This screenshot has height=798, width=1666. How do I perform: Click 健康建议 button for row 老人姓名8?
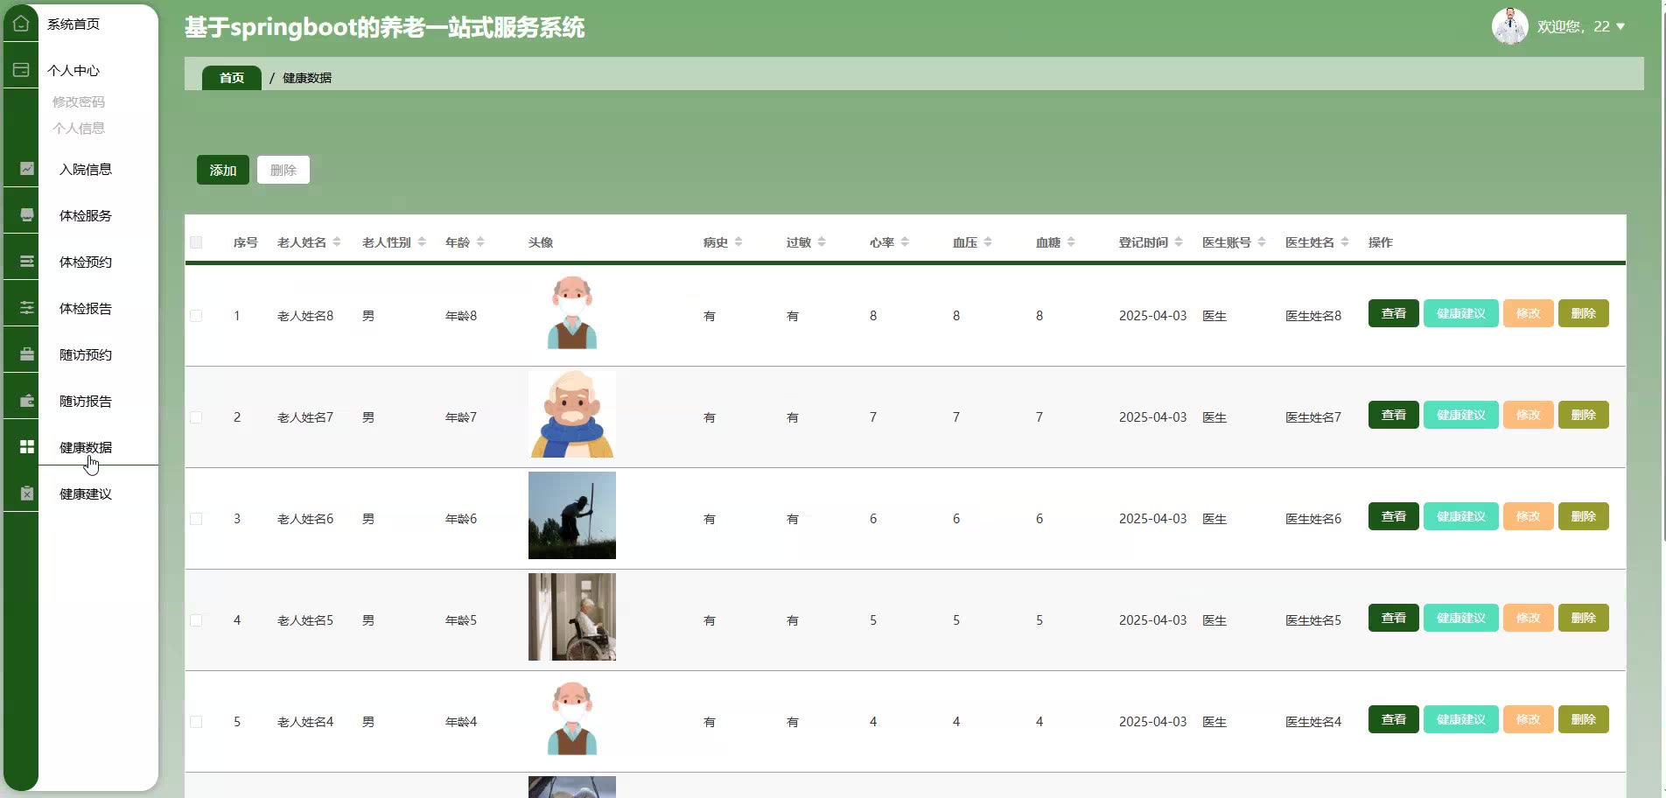[x=1461, y=313]
